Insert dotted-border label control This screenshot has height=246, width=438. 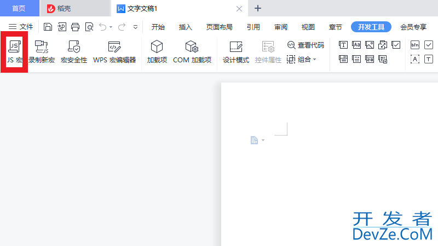(415, 59)
